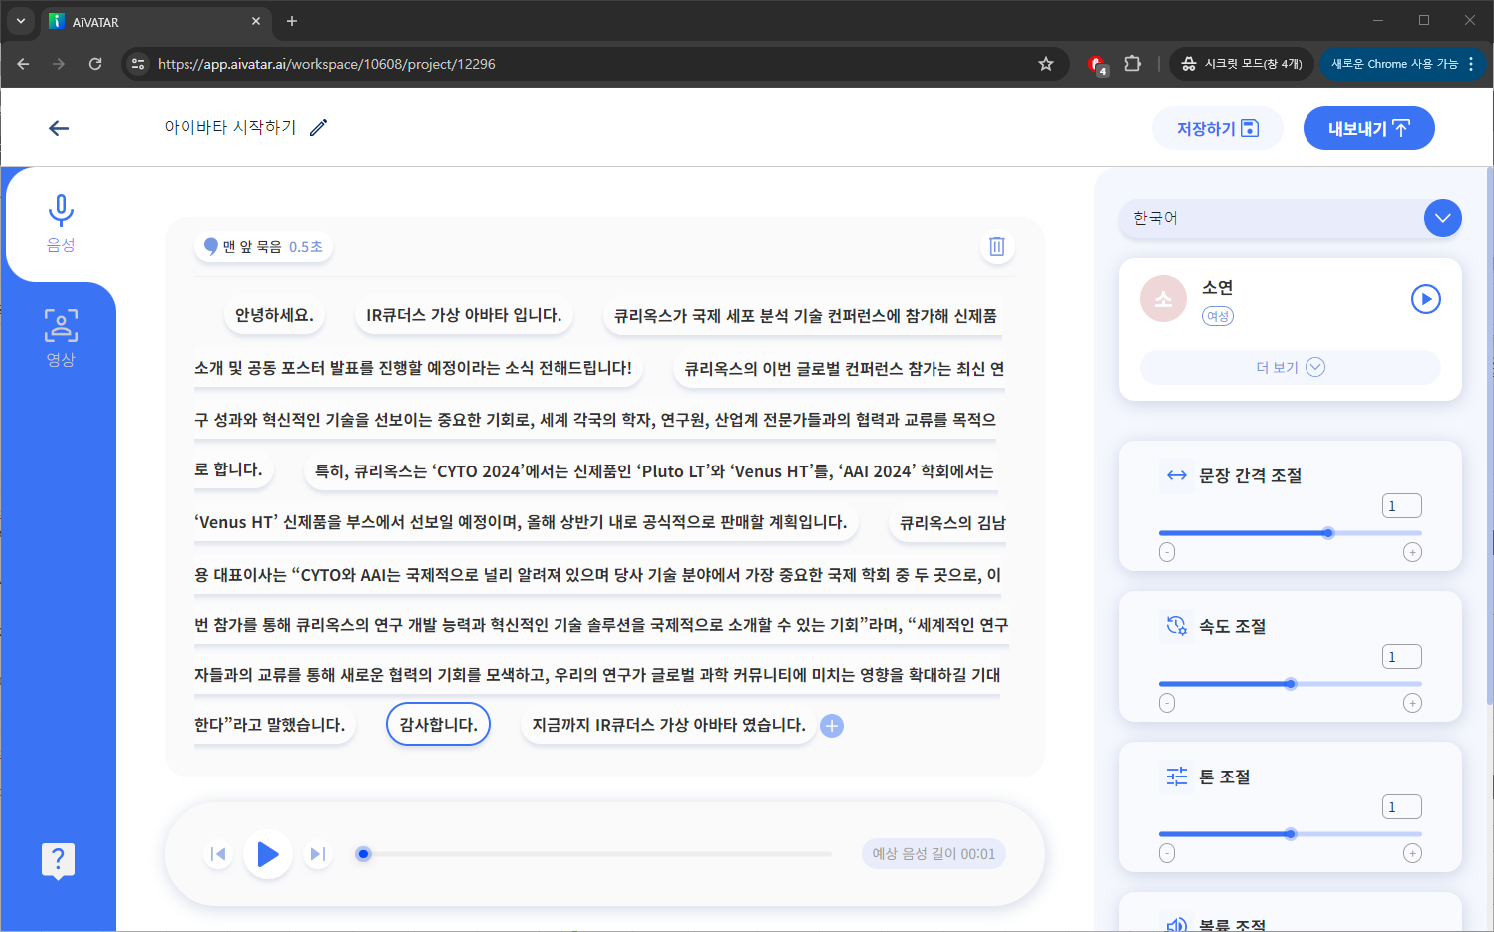
Task: Go back with the app's left arrow
Action: [x=59, y=128]
